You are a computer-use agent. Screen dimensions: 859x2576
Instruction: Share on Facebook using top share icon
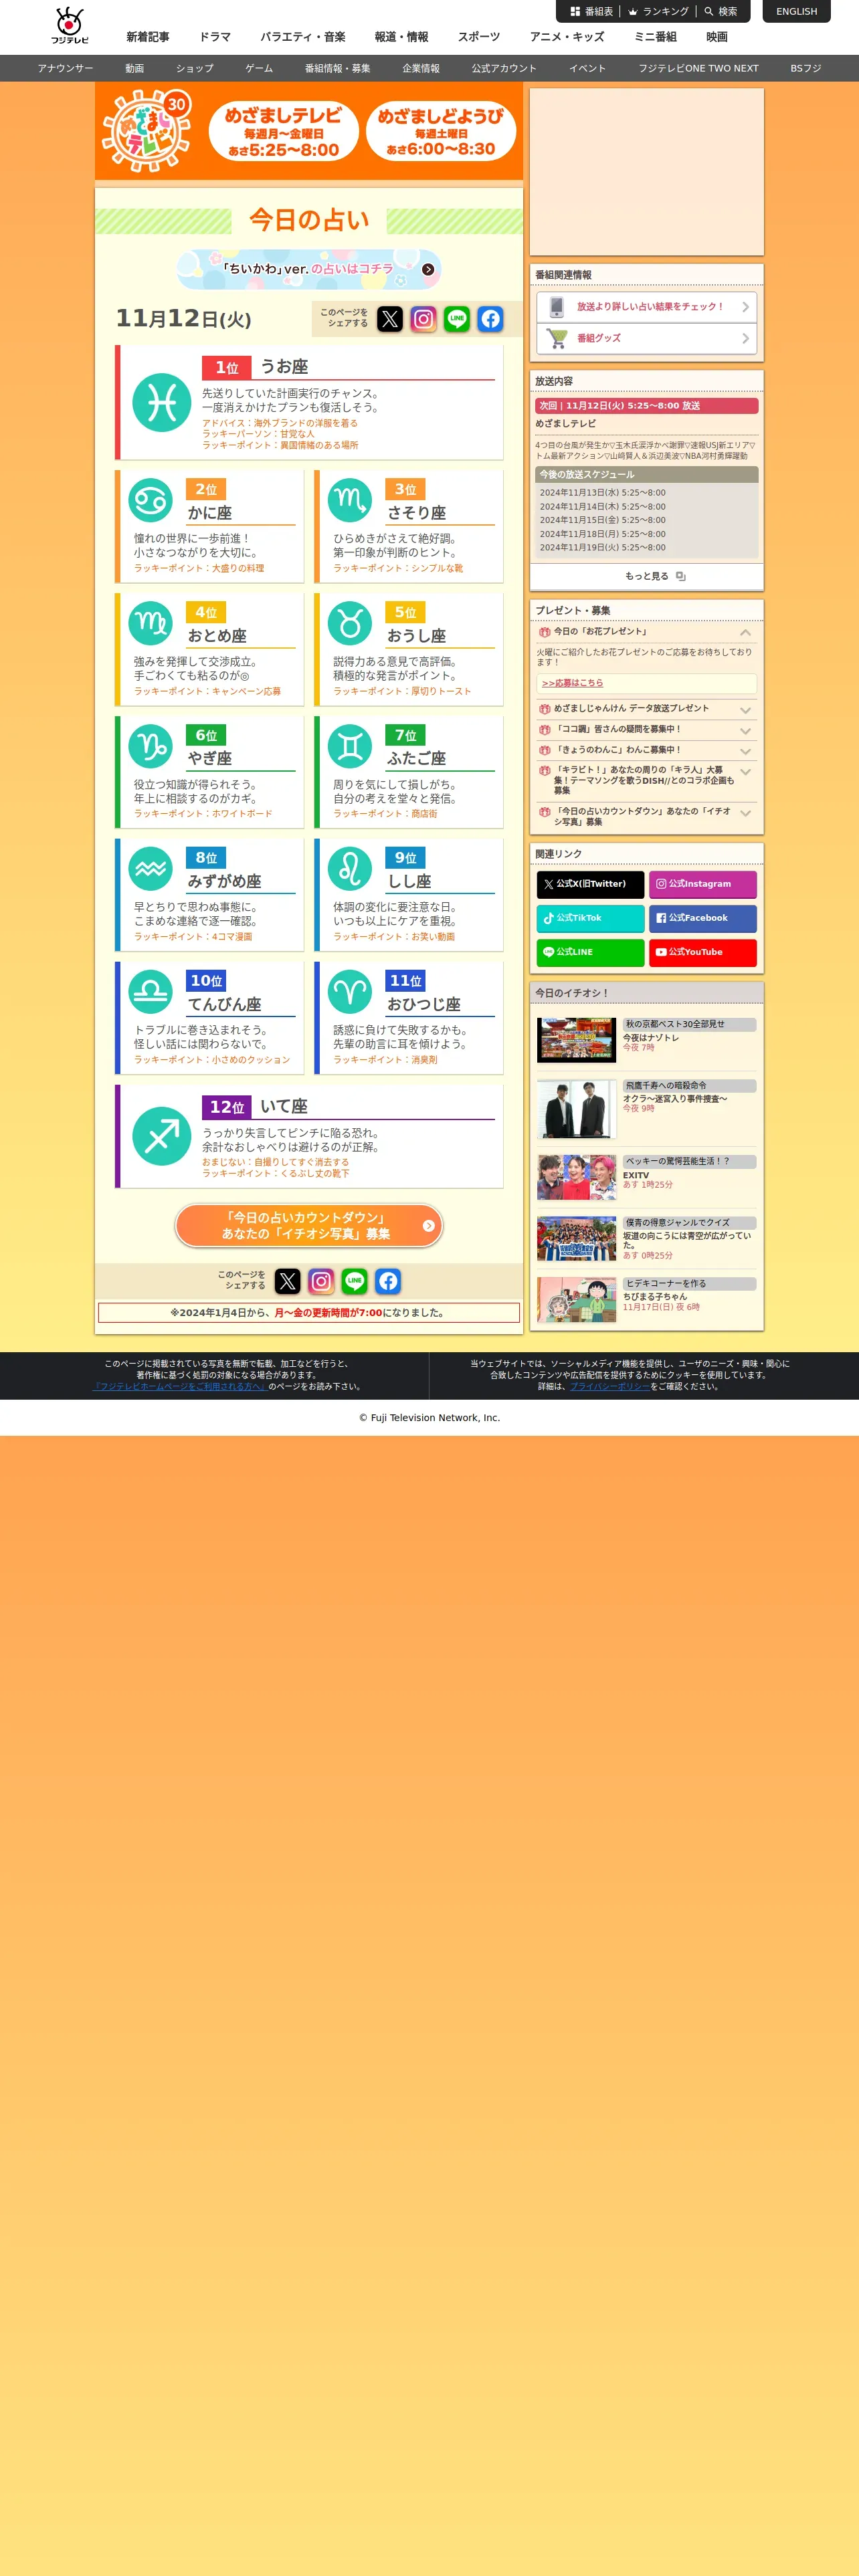click(490, 319)
